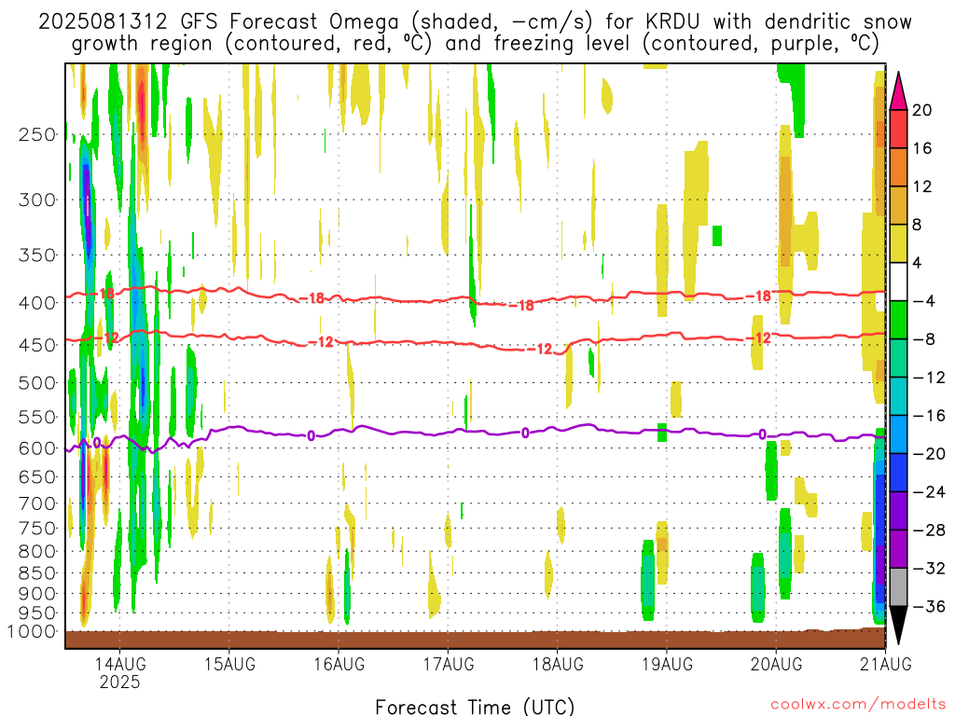Click the 950 pressure level label
Screen dimensions: 955x716
[37, 613]
